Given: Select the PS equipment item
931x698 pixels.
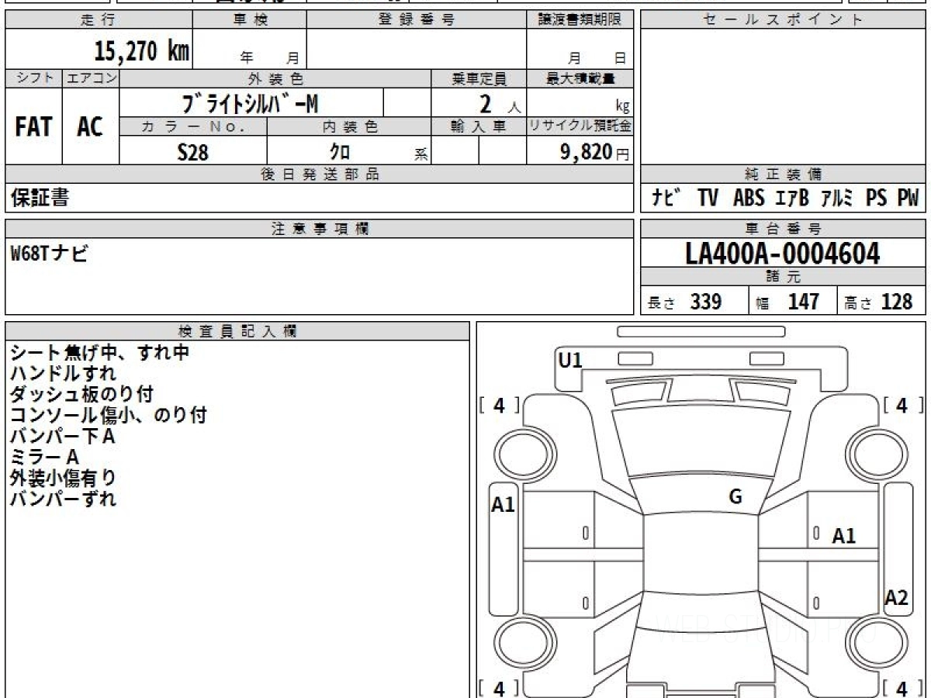Looking at the screenshot, I should [x=877, y=199].
